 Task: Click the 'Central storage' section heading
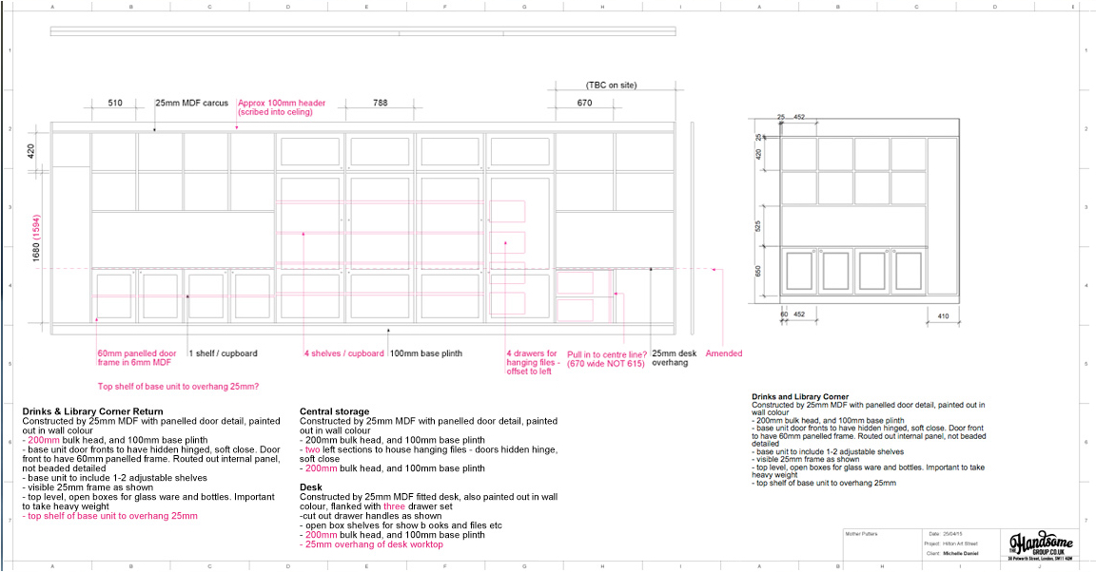334,411
